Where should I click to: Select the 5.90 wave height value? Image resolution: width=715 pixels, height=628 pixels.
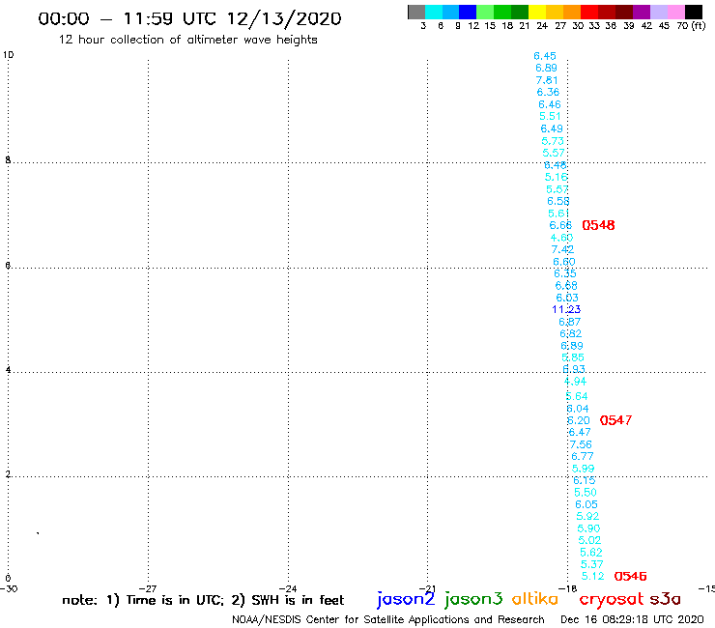[x=588, y=528]
